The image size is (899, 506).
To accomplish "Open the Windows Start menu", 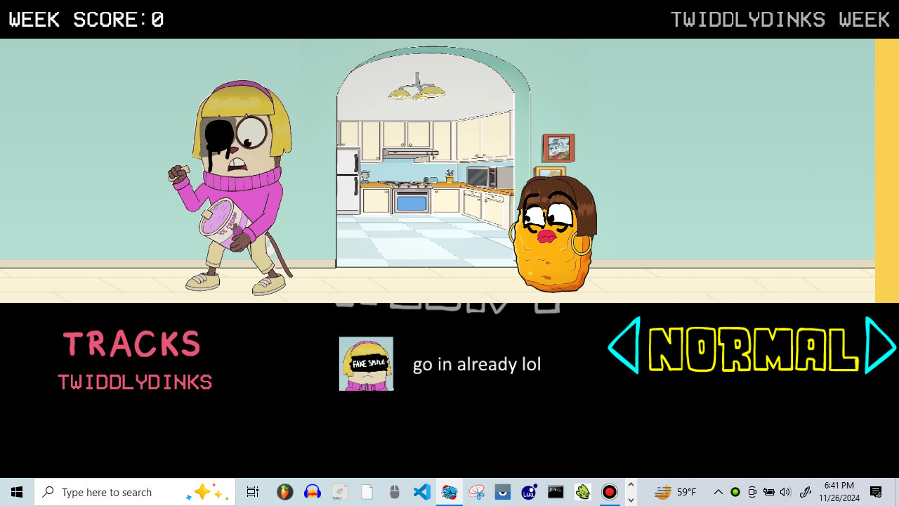I will [x=17, y=492].
